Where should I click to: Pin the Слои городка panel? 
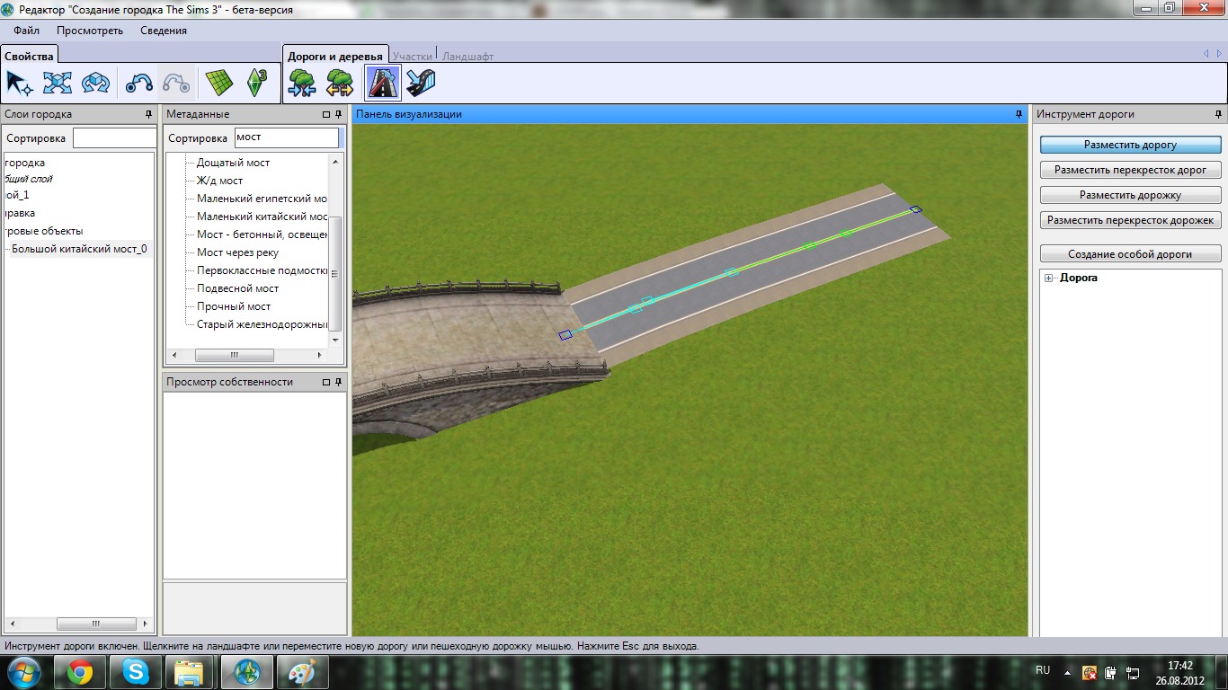148,115
